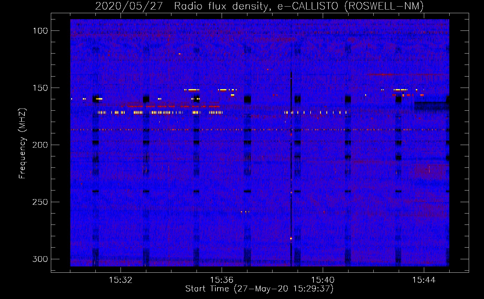Click the 'Start Time (27-May-20 15:29:37)' label

tap(259, 289)
